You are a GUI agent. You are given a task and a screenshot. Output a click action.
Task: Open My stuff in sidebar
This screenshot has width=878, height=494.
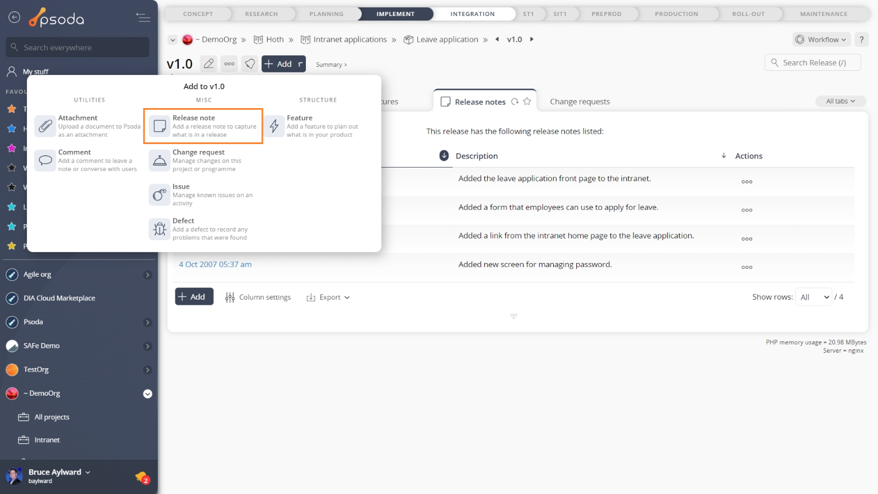tap(35, 71)
